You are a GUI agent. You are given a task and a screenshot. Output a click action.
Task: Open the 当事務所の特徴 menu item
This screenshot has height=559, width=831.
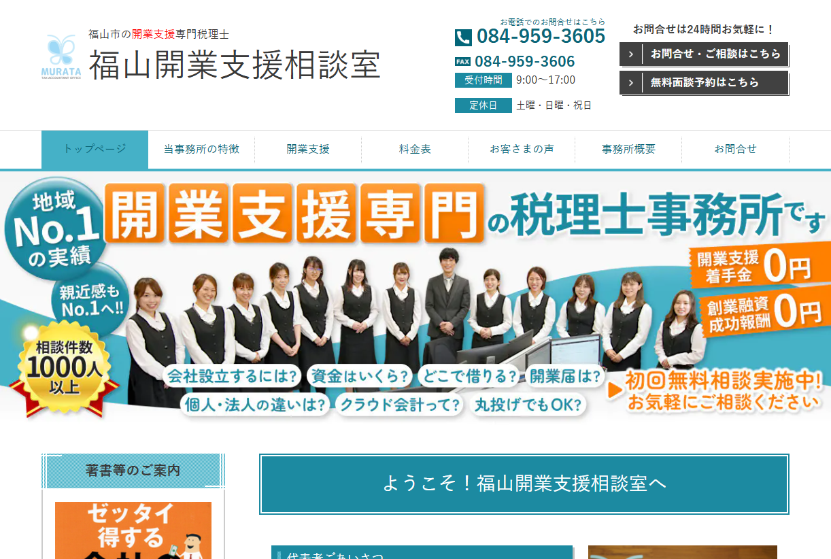[201, 150]
